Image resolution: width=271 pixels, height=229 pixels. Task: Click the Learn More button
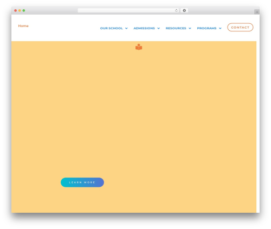pos(82,182)
